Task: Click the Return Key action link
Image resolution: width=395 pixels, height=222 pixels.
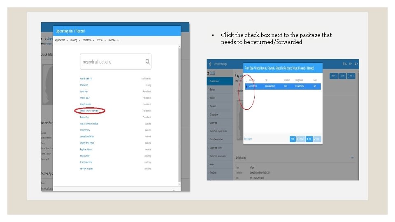Action: [x=84, y=117]
